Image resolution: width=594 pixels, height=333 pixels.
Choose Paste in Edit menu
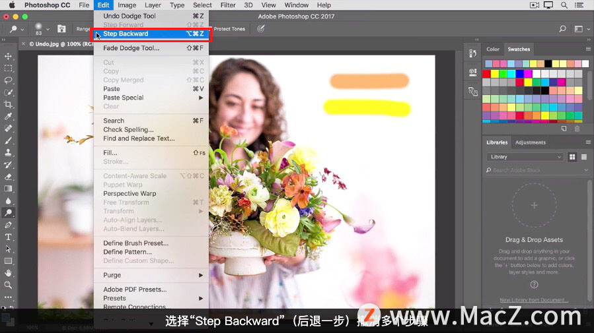(x=151, y=89)
